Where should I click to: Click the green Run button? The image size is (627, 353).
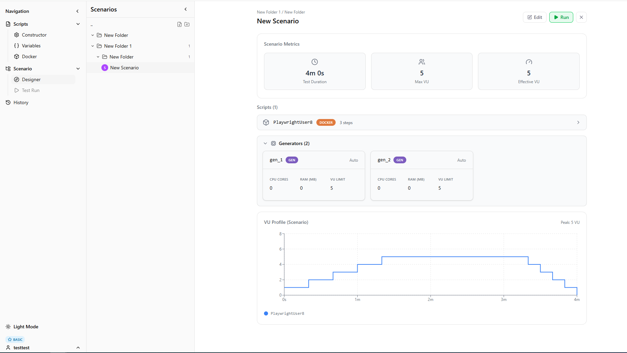pyautogui.click(x=561, y=17)
